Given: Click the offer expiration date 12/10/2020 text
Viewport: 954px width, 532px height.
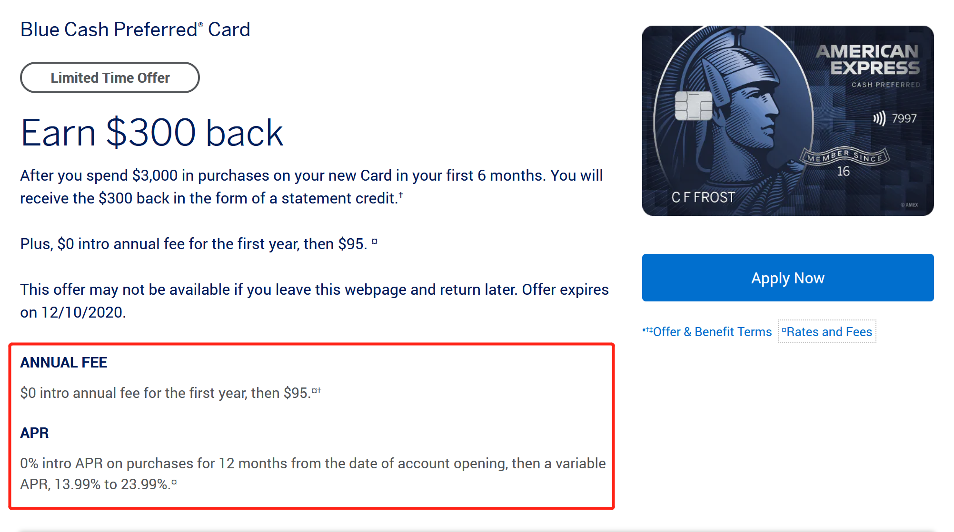Looking at the screenshot, I should [x=83, y=312].
